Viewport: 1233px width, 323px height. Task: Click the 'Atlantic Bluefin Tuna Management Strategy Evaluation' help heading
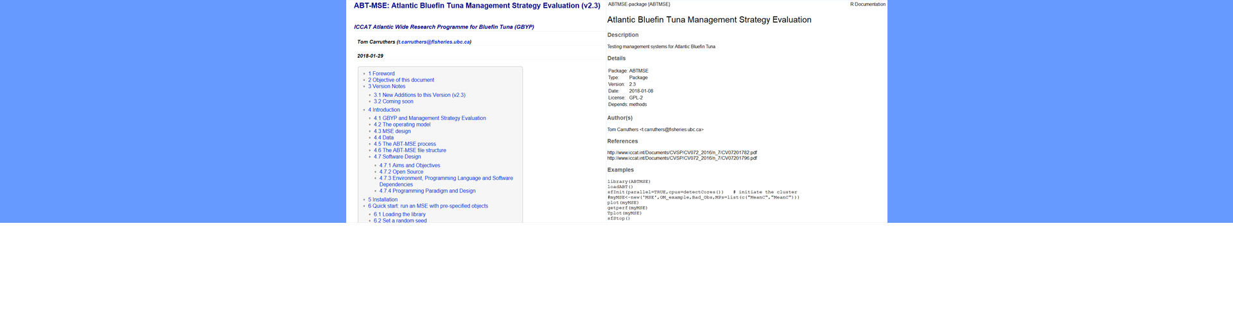710,20
